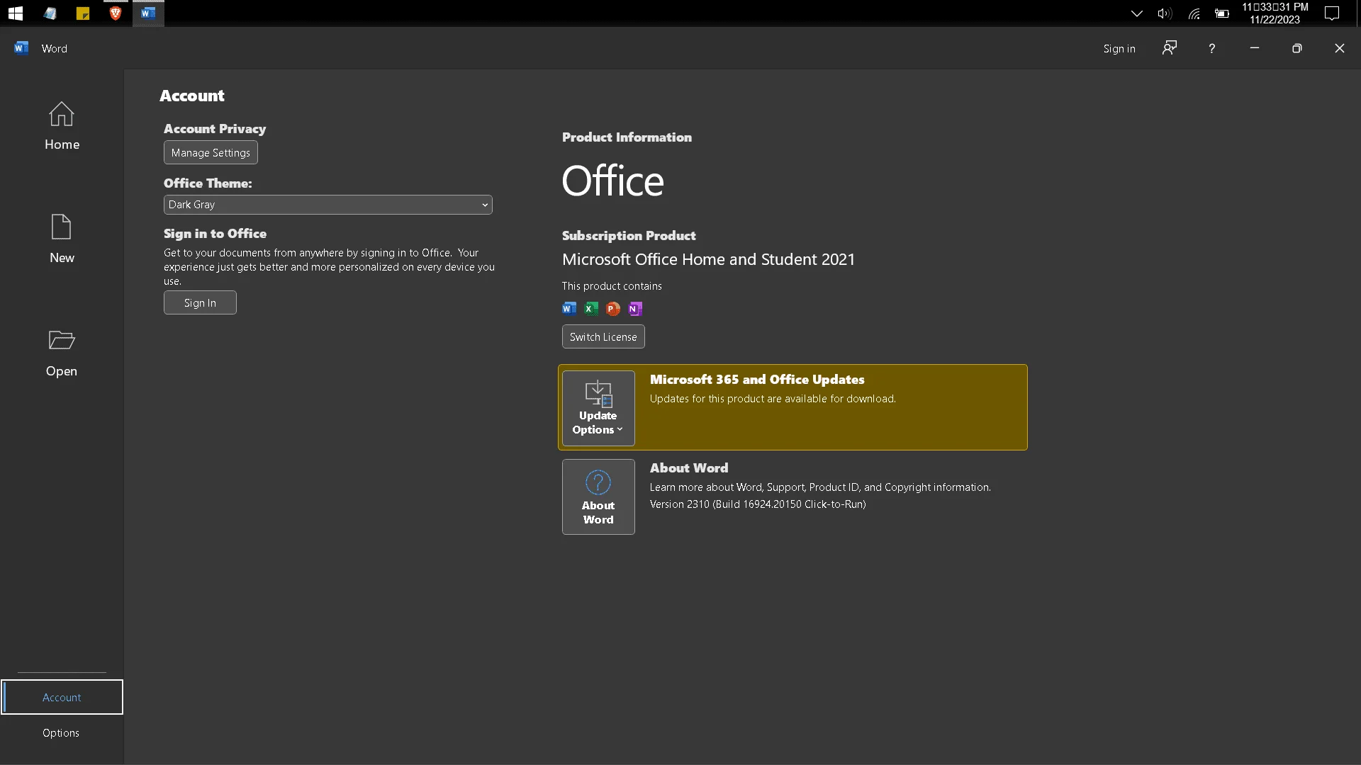Click the 'This product contains' label
Image resolution: width=1361 pixels, height=765 pixels.
(x=612, y=285)
